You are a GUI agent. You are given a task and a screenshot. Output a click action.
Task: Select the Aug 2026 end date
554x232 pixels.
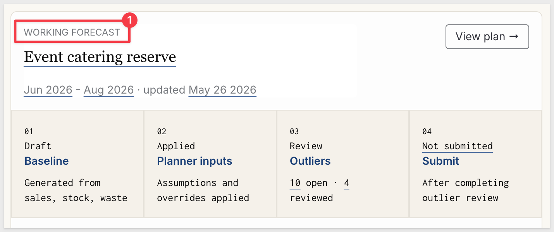pos(109,90)
